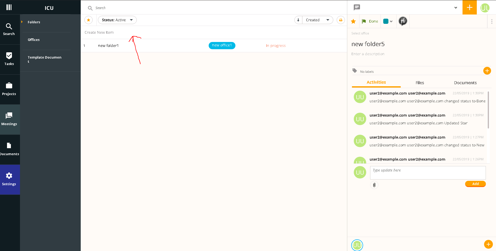Open the chat messages icon in the header
Screen dimensions: 496x251
[x=357, y=7]
